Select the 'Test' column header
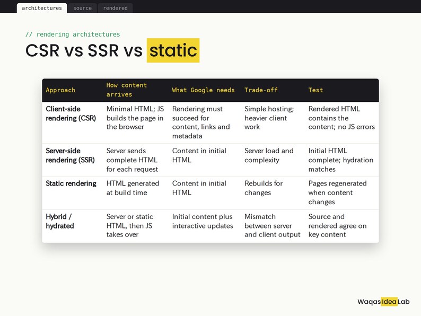 click(315, 90)
